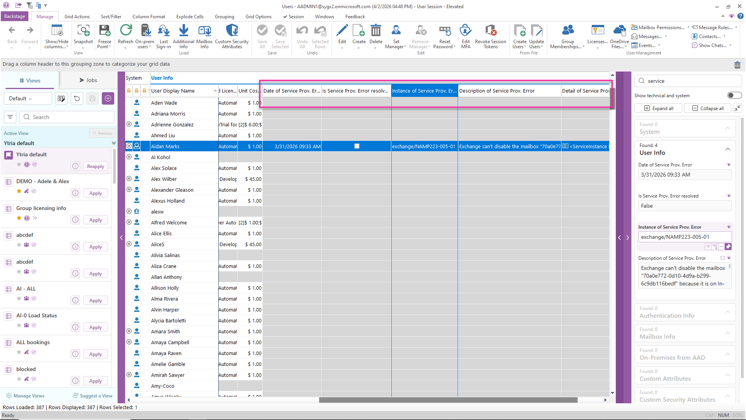
Task: Open the Grid Options ribbon tab
Action: pos(258,17)
